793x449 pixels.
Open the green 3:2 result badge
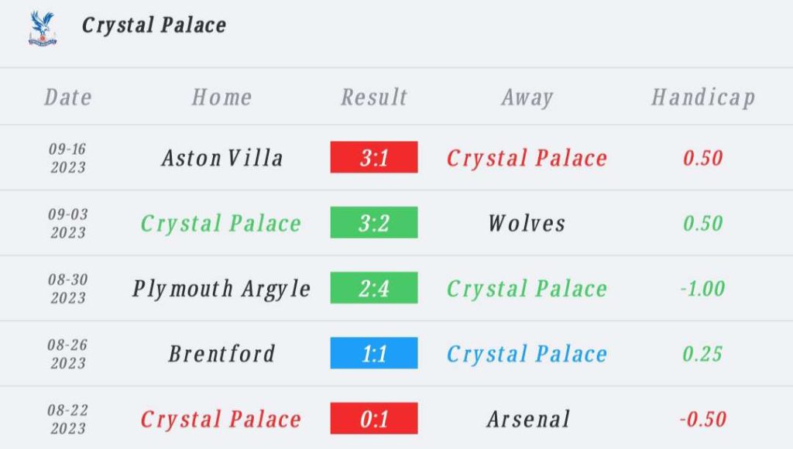374,223
